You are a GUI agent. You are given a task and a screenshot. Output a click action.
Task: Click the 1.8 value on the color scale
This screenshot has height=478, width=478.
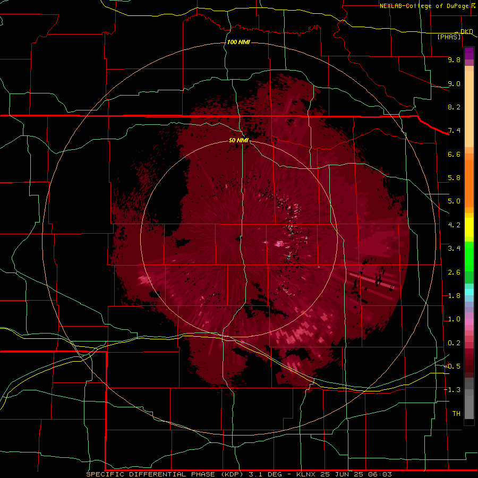454,296
